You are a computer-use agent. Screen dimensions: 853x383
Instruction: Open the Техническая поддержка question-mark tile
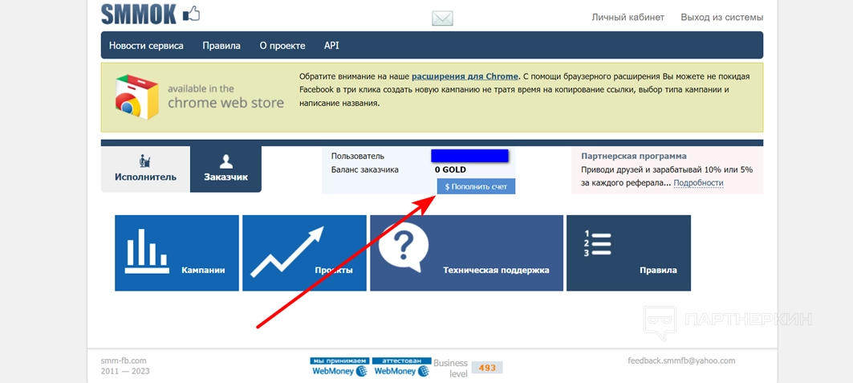[467, 253]
